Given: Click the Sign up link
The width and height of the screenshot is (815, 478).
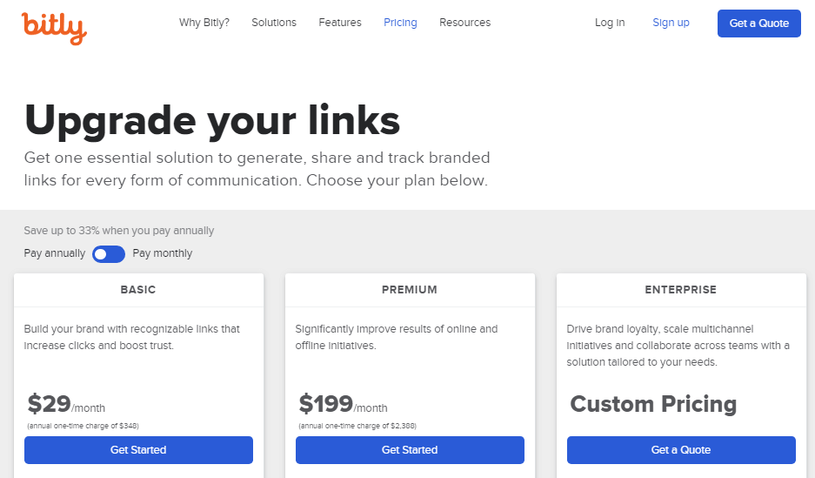Looking at the screenshot, I should [x=671, y=23].
